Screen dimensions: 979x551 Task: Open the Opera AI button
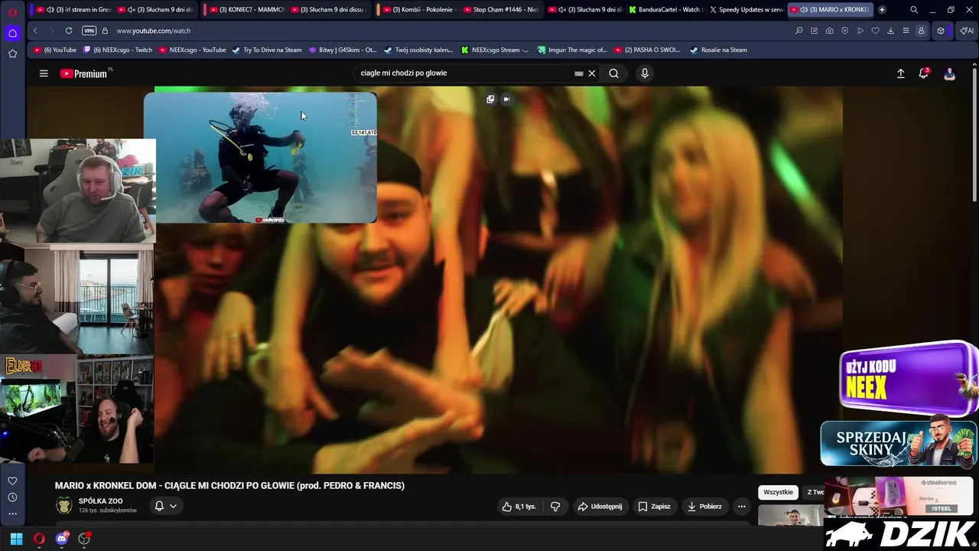[968, 31]
